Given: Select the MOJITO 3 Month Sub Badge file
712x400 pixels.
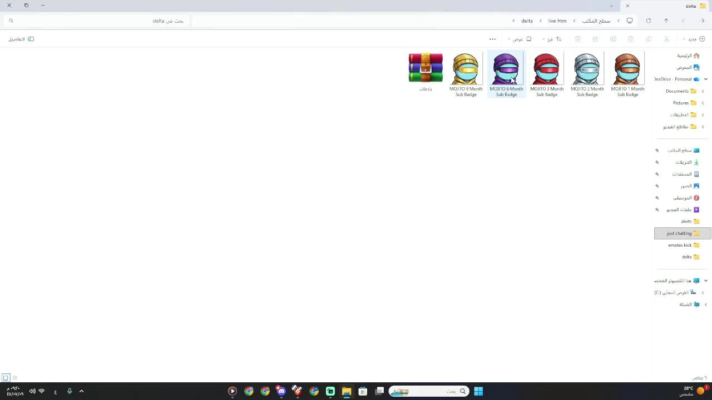Looking at the screenshot, I should 547,74.
